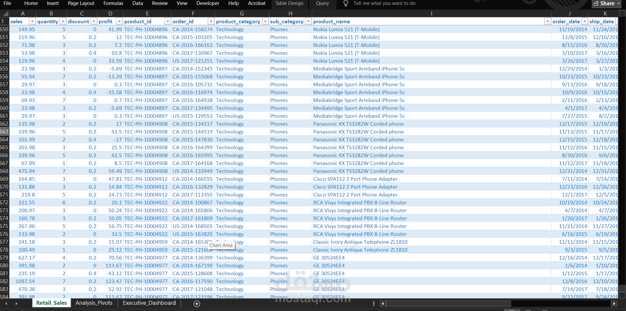
Task: Select product ID cell in row 669
Action: click(x=147, y=179)
